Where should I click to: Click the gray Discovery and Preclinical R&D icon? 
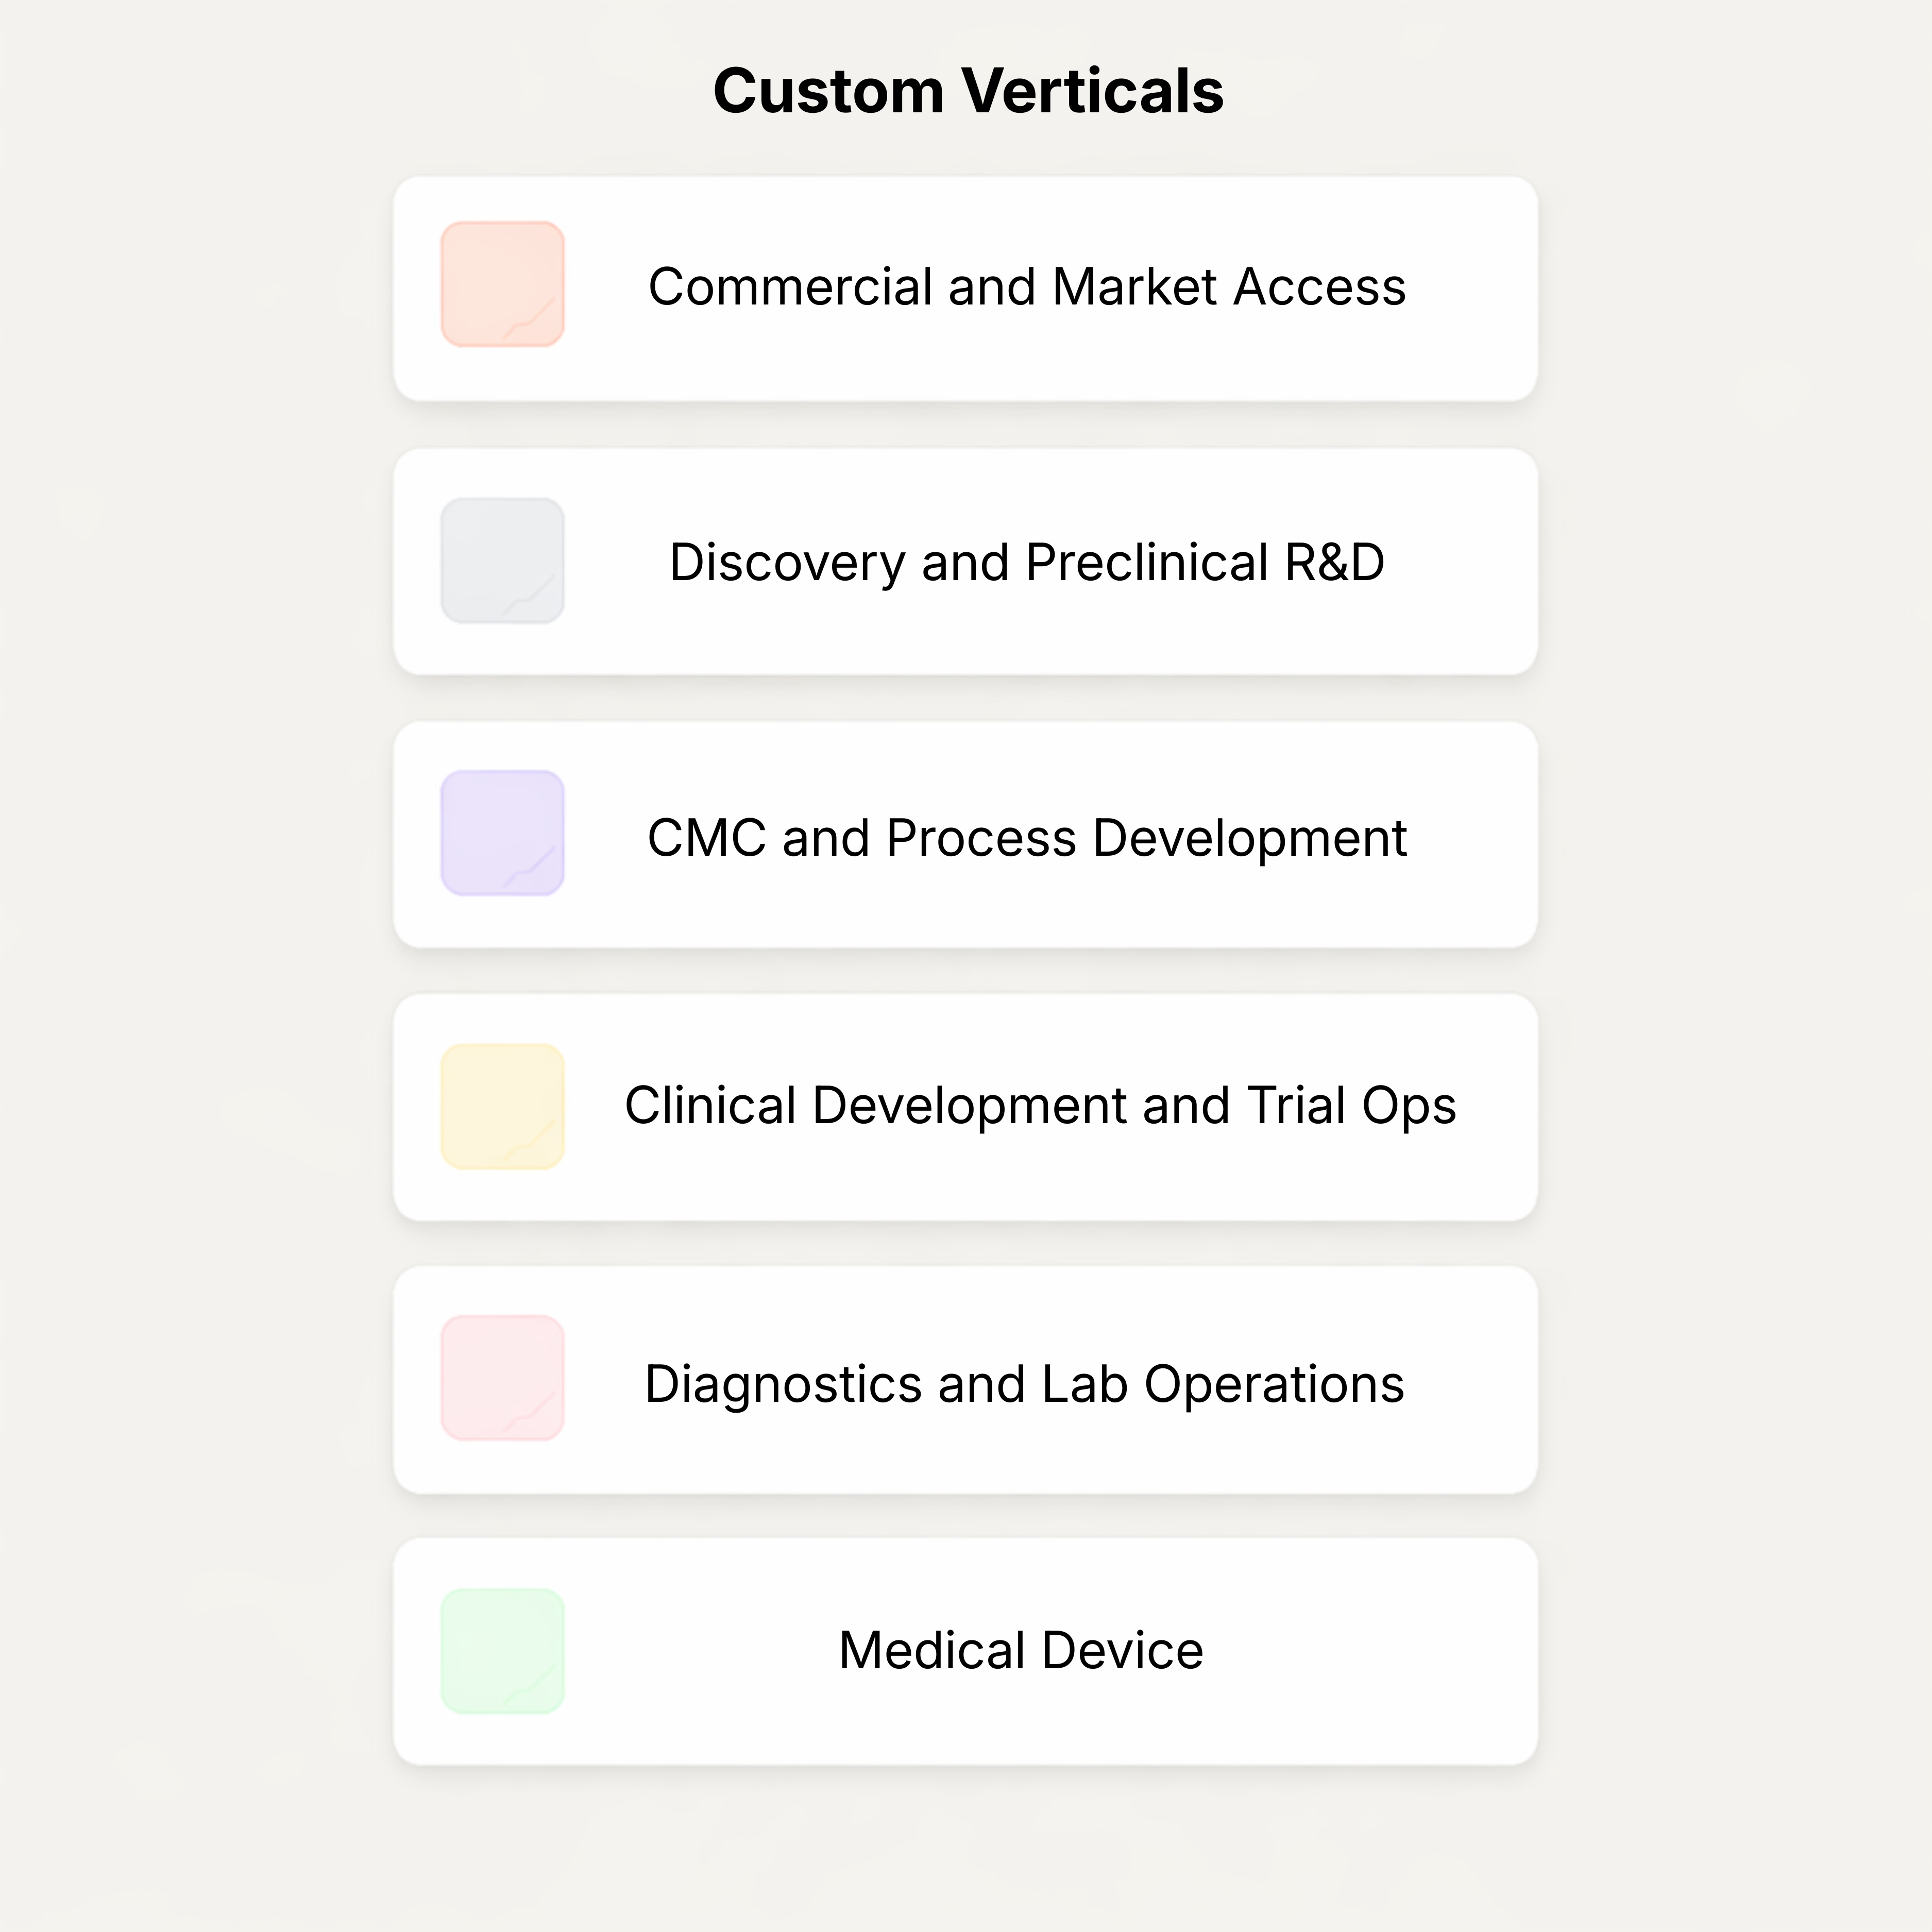[x=502, y=560]
